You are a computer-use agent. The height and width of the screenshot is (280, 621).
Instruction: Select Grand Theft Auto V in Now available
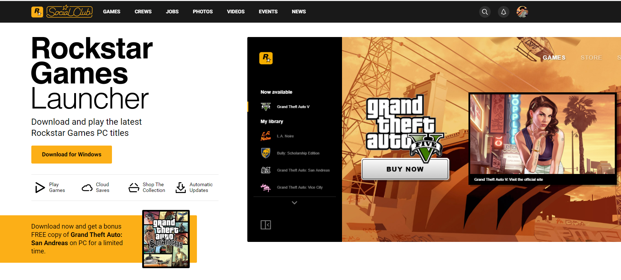click(293, 107)
